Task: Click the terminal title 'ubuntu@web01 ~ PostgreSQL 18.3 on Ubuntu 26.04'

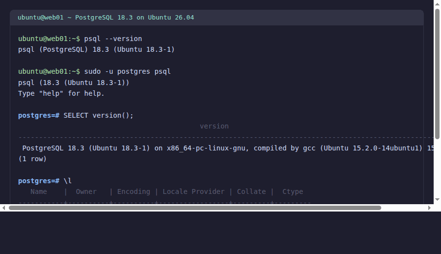Action: (106, 18)
